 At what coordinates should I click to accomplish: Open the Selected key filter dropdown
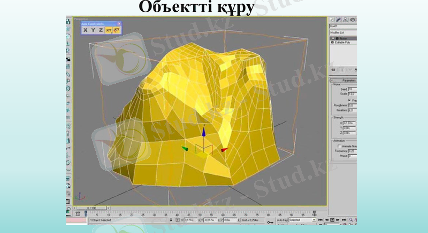click(302, 220)
